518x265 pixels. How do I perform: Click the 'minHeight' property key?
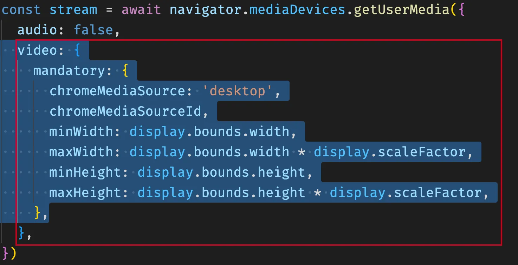coord(85,172)
